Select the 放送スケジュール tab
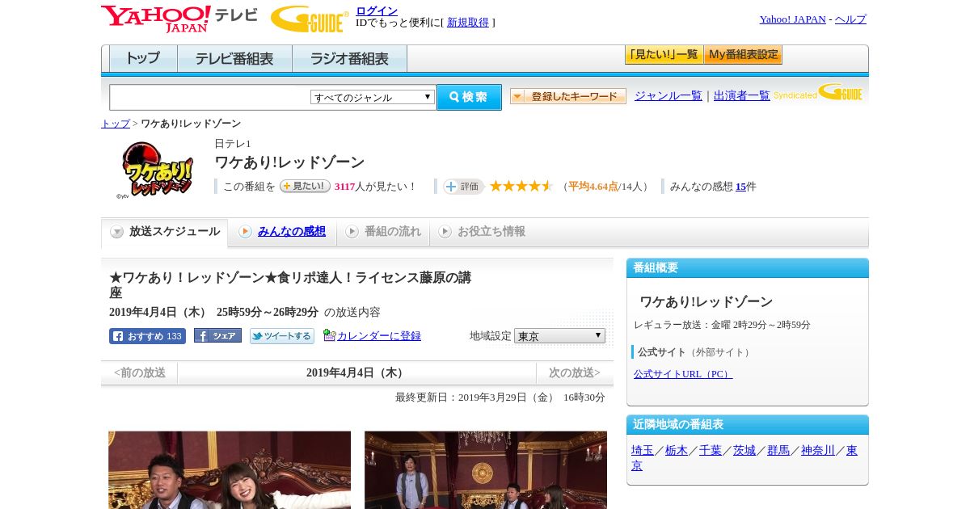This screenshot has width=970, height=509. click(x=164, y=232)
